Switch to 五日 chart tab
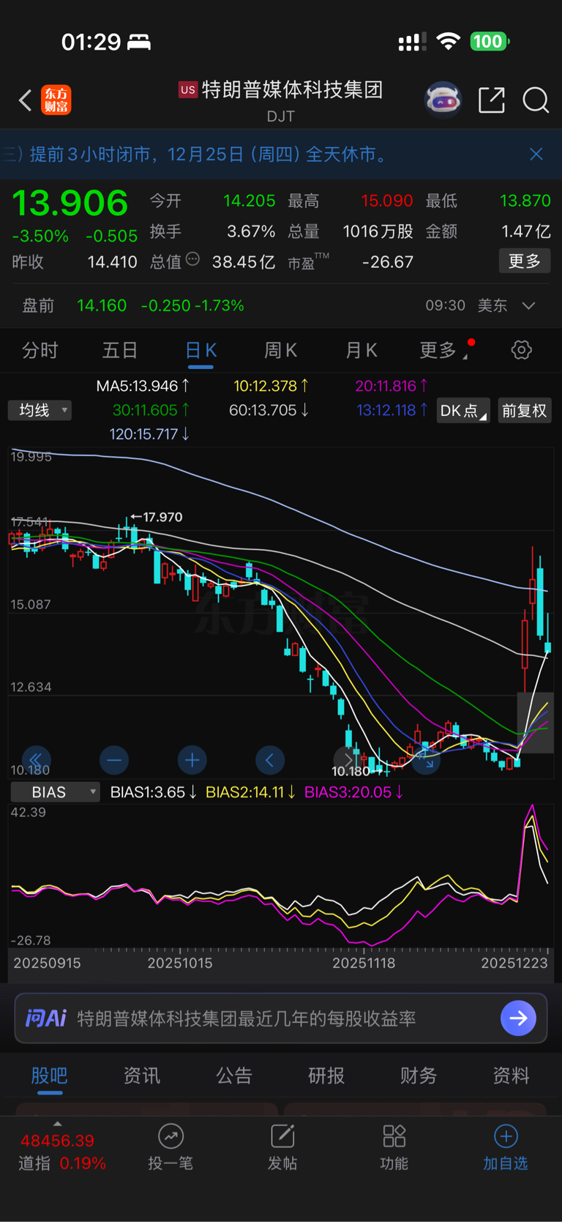Screen dimensions: 562x1222 tap(120, 351)
